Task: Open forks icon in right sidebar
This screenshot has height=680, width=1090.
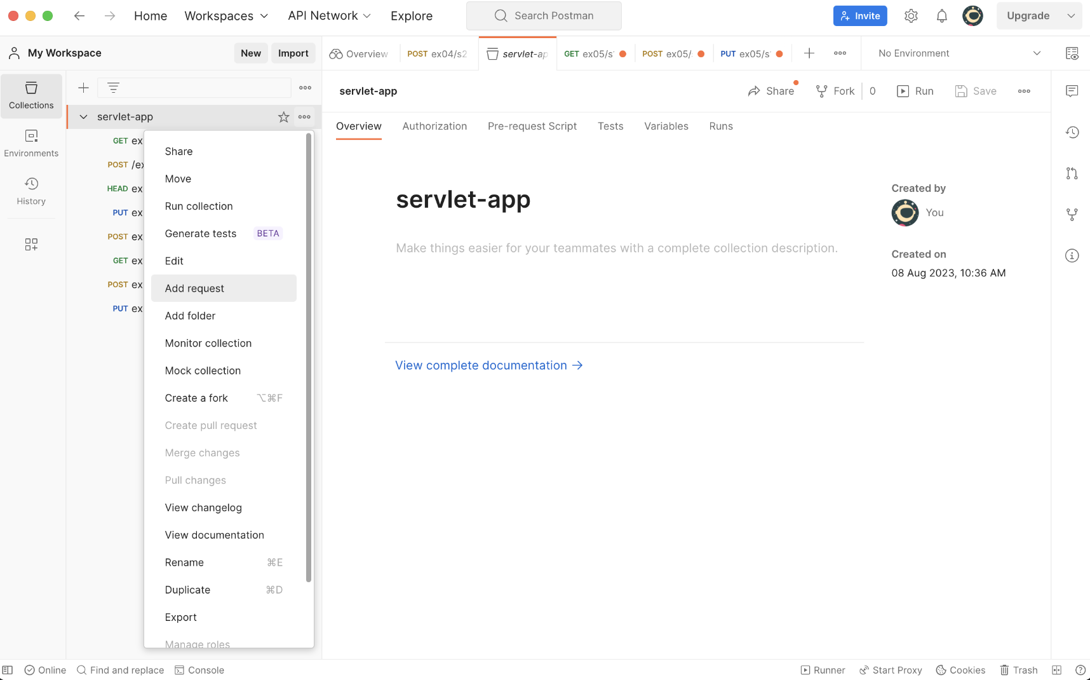Action: 1072,215
